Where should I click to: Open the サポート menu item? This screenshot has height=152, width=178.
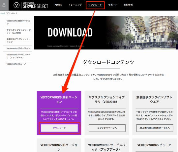tap(113, 5)
